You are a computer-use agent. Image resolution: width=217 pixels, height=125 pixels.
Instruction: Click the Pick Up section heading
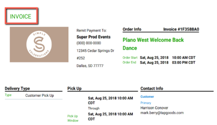pyautogui.click(x=74, y=89)
